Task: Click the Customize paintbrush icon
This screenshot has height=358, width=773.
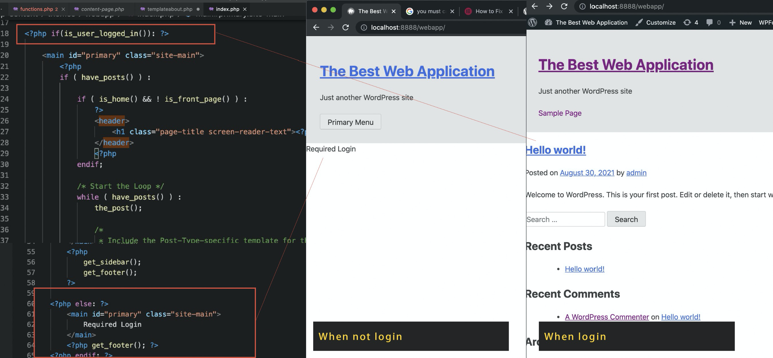Action: pyautogui.click(x=639, y=23)
